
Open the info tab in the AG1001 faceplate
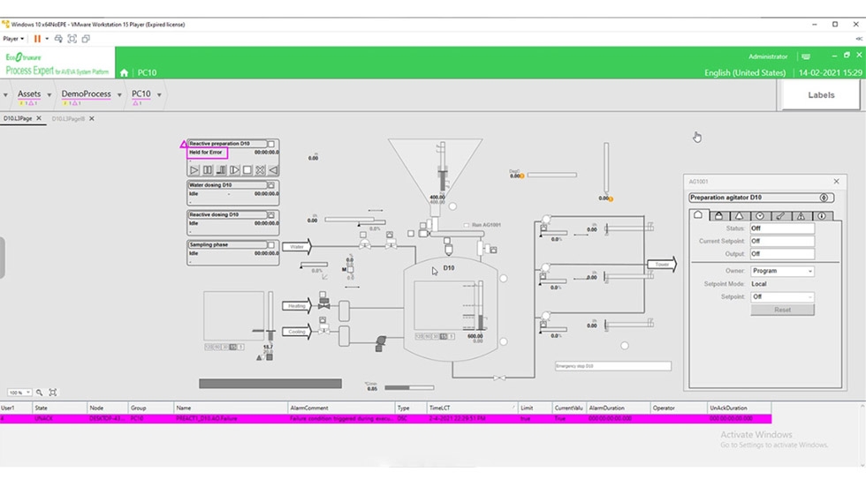(x=821, y=215)
